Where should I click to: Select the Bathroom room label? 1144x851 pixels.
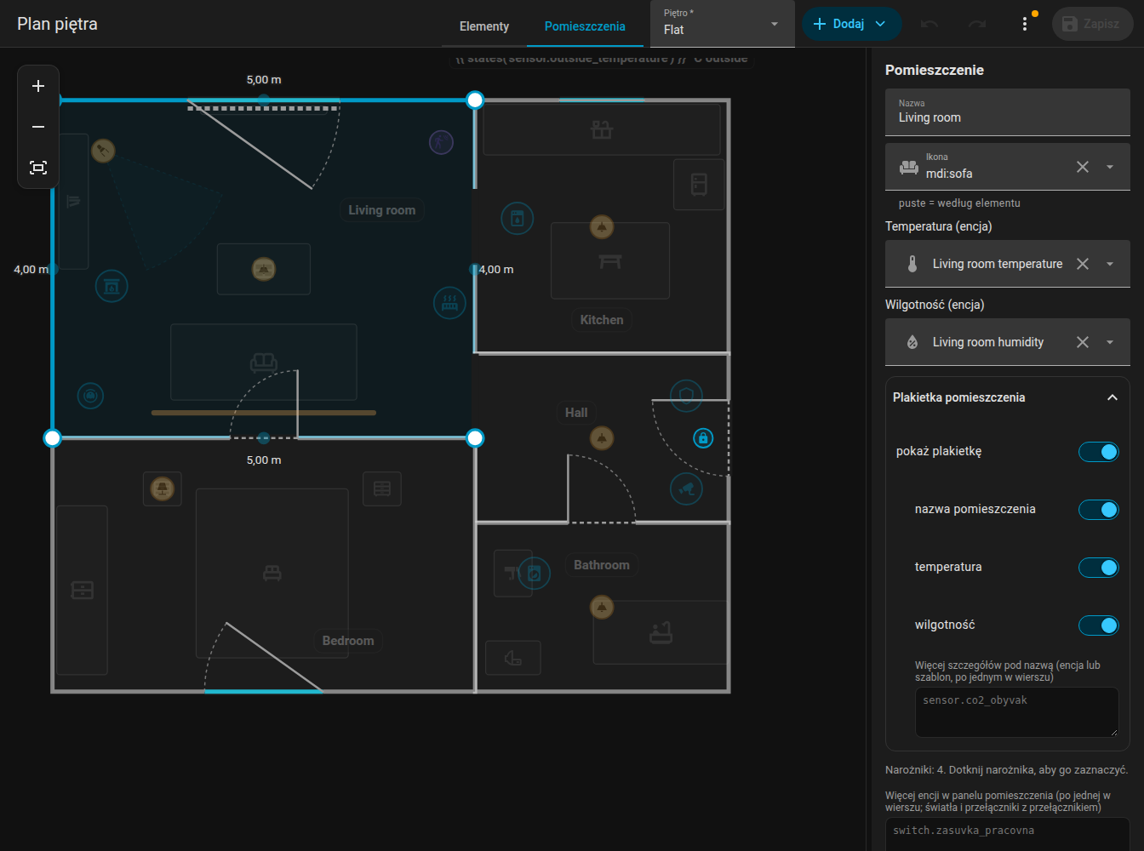pos(602,565)
